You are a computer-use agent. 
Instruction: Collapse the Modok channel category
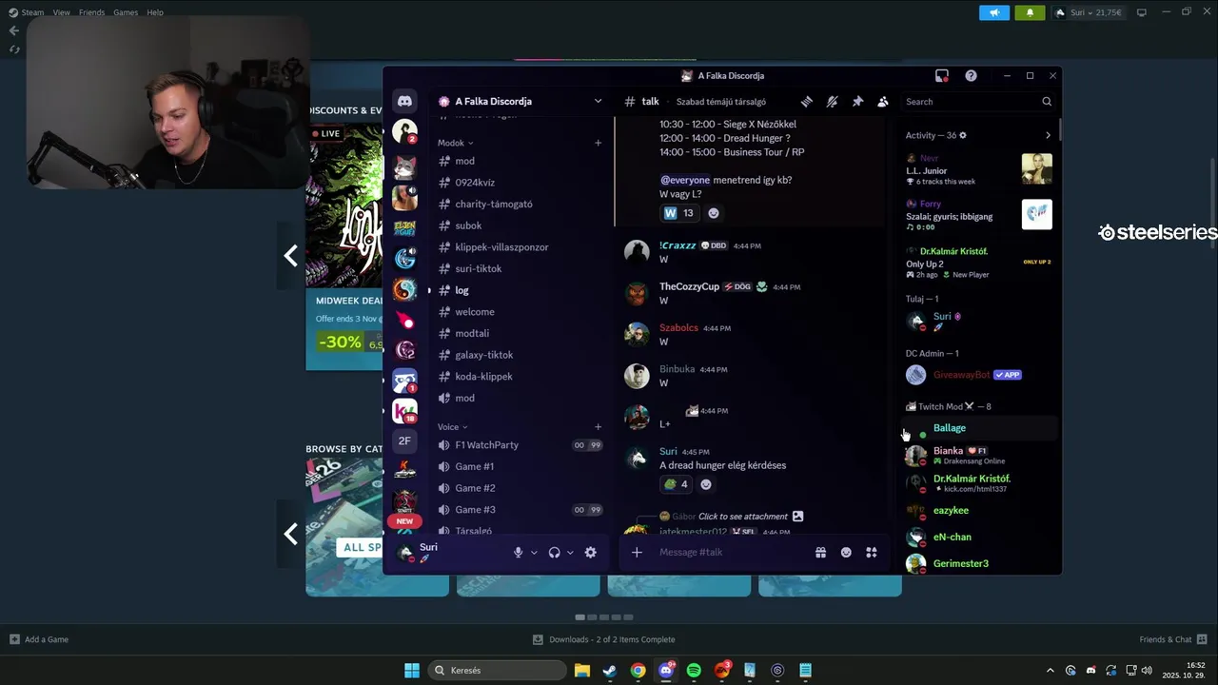pos(455,143)
